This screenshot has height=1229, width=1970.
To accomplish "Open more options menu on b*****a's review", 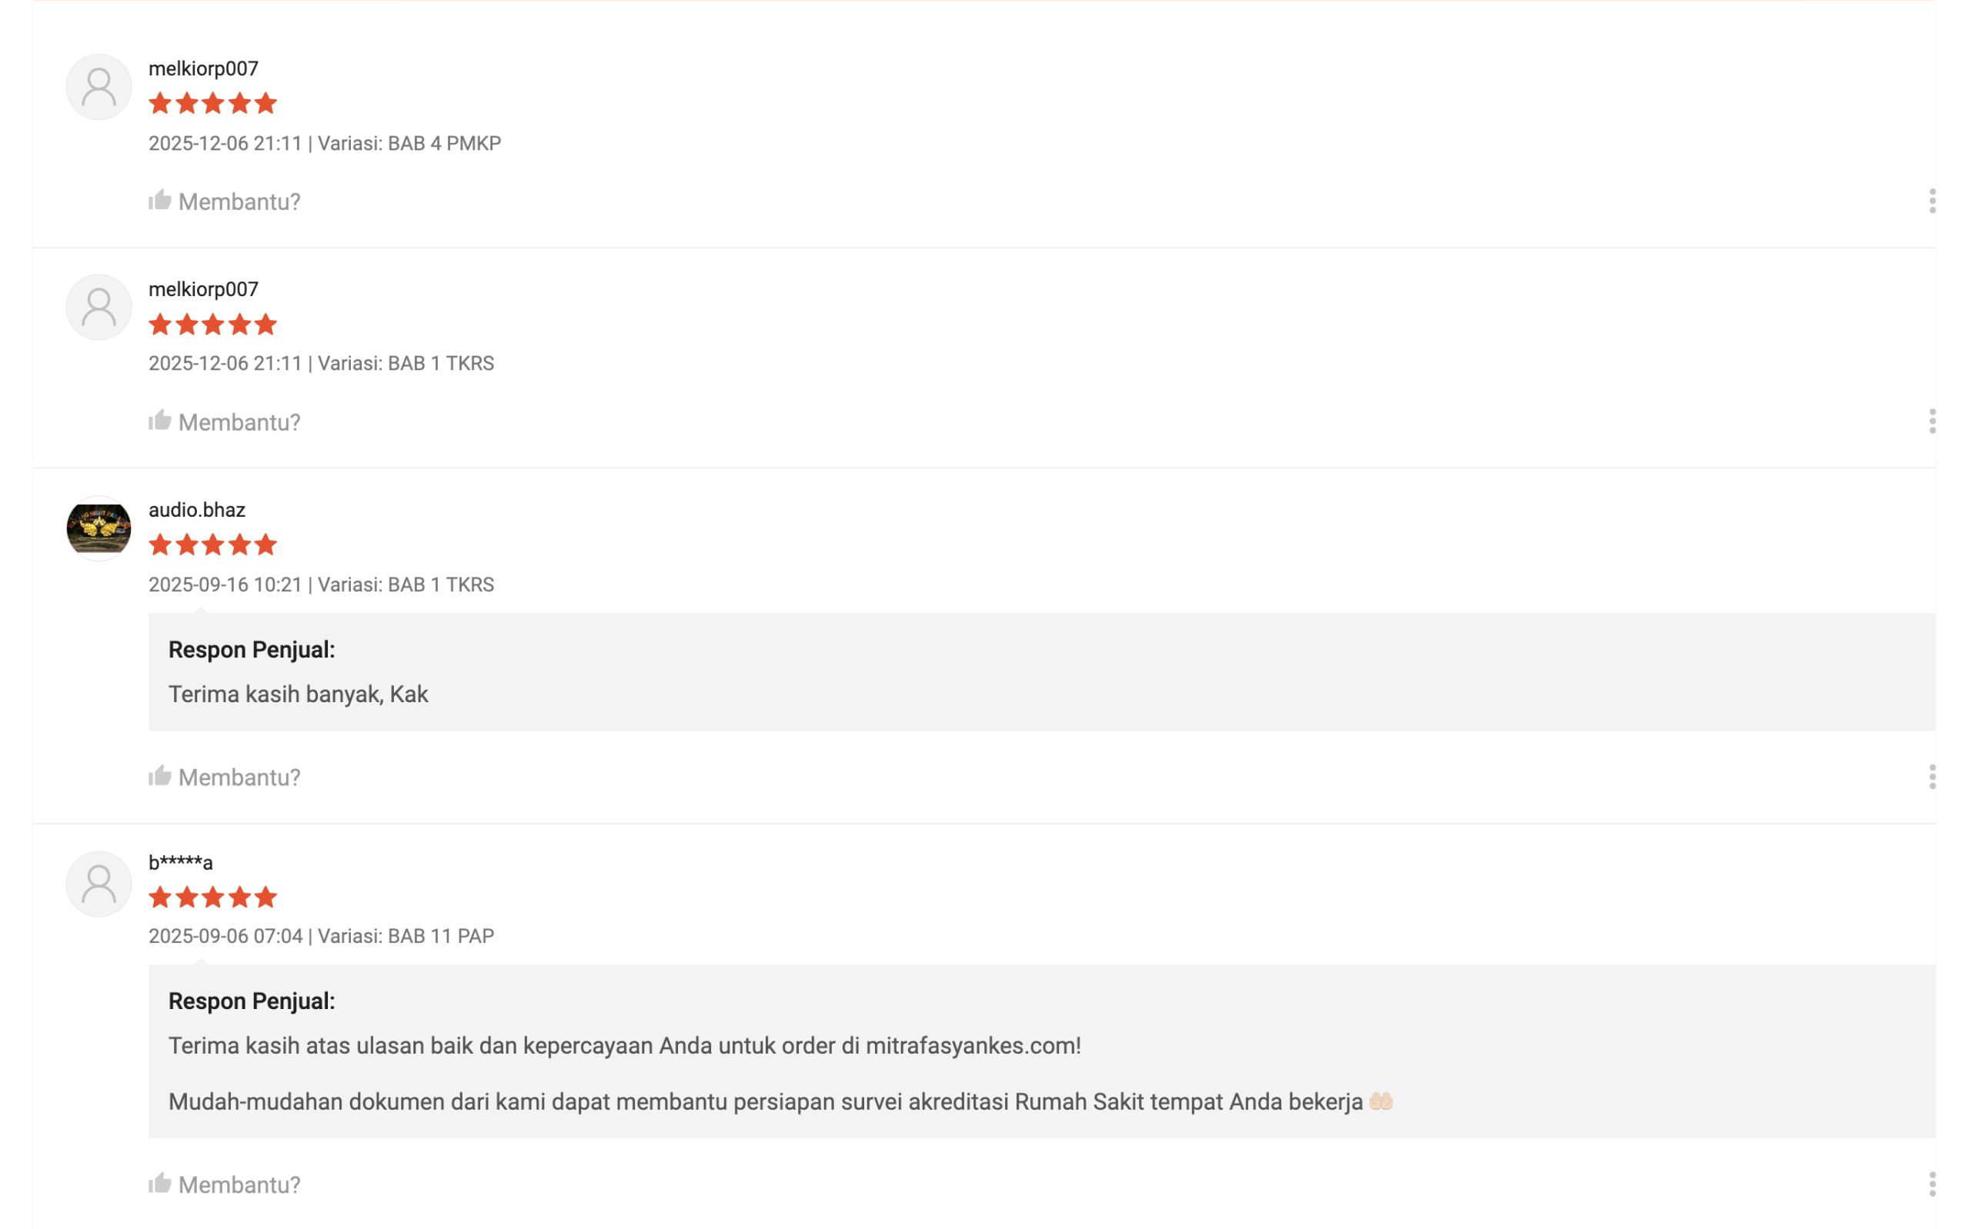I will 1932,1184.
